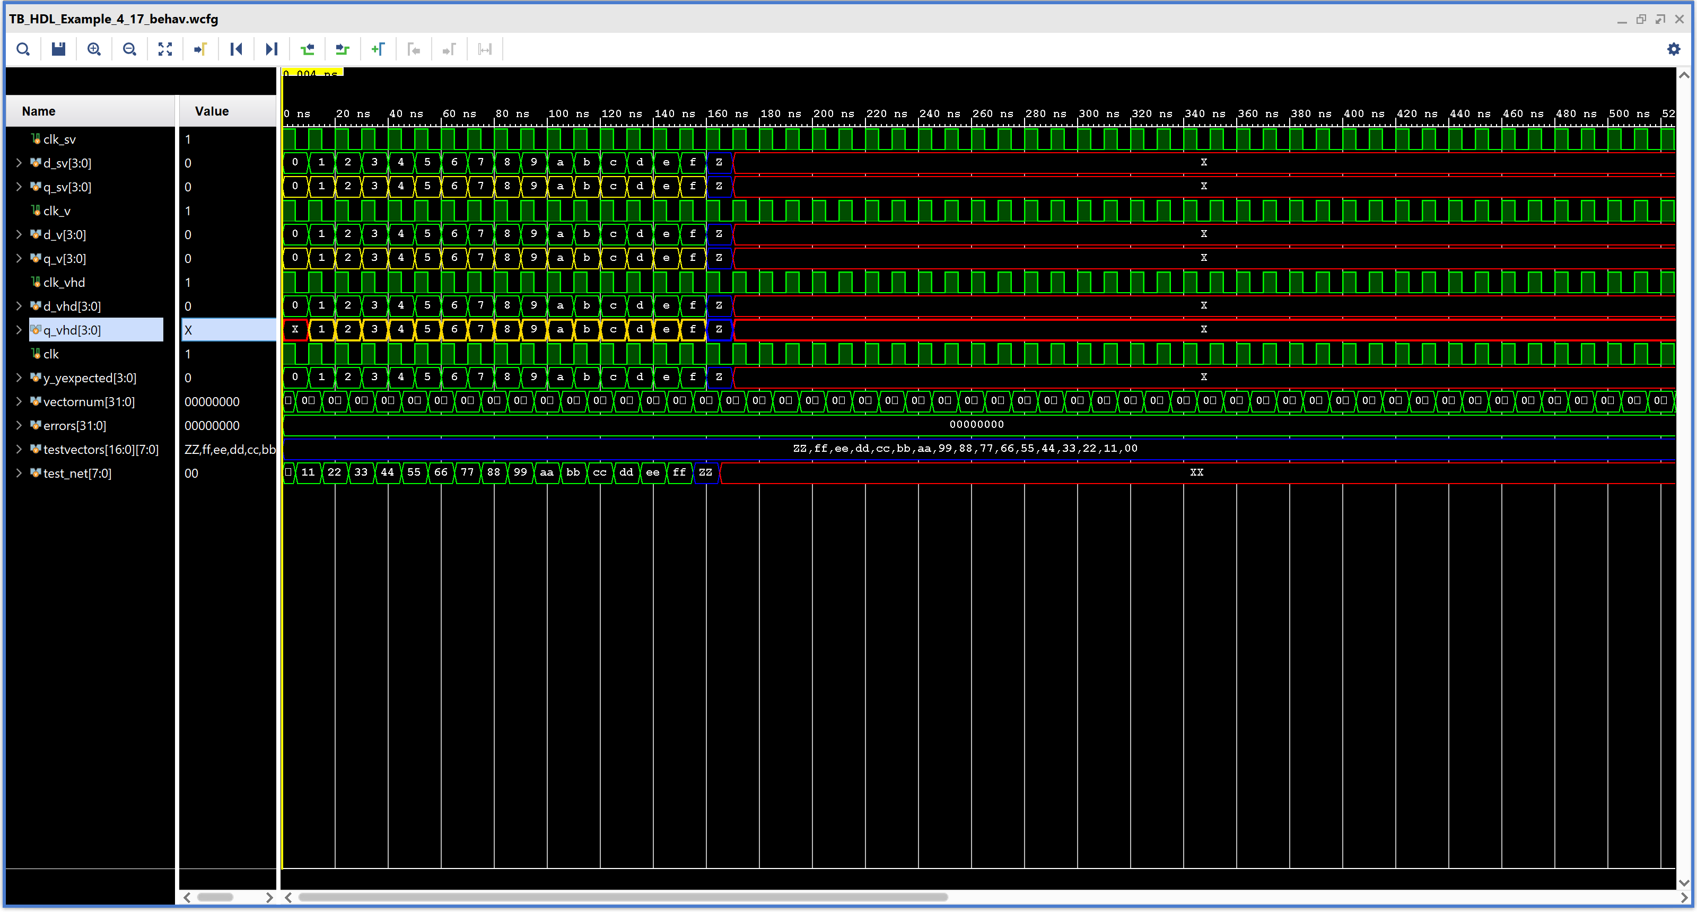The height and width of the screenshot is (912, 1697).
Task: Select the clk_vhd signal row
Action: [x=64, y=283]
